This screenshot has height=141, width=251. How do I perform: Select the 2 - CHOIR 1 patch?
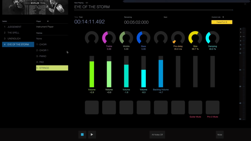pos(52,50)
